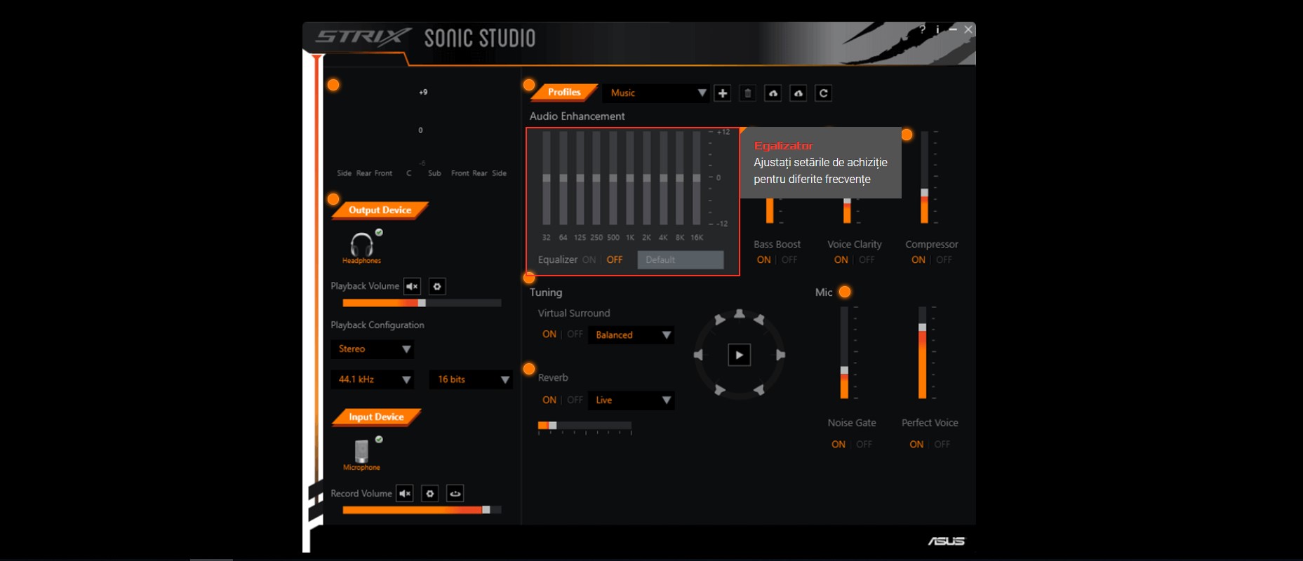Switch Noise Gate to OFF
1303x561 pixels.
pyautogui.click(x=864, y=445)
